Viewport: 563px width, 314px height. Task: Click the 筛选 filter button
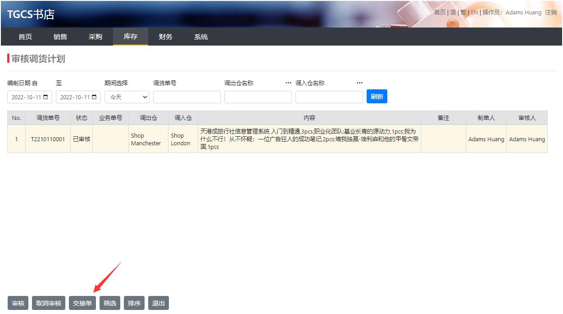(x=110, y=303)
